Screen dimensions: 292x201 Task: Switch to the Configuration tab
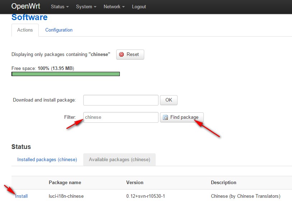coord(59,30)
